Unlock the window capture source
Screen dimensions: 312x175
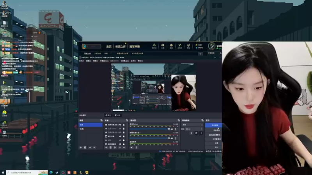click(x=124, y=136)
